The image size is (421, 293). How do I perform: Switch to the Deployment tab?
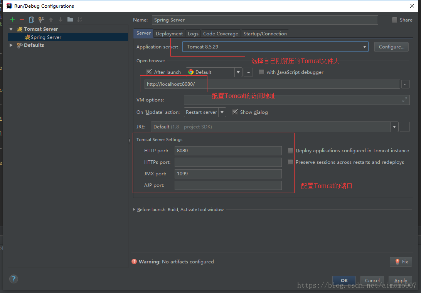[169, 34]
